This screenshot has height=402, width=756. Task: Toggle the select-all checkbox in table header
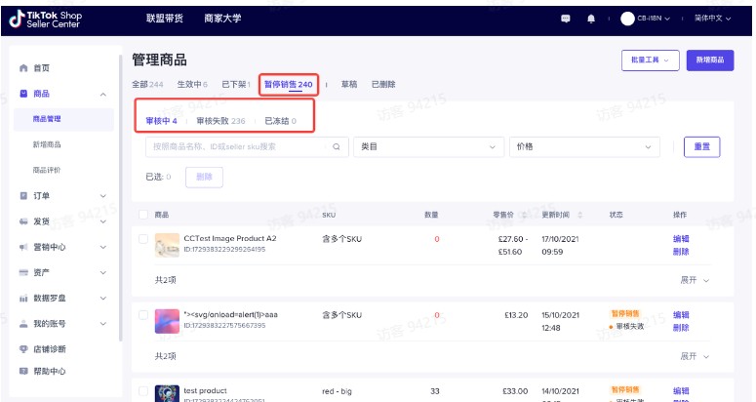(x=143, y=215)
